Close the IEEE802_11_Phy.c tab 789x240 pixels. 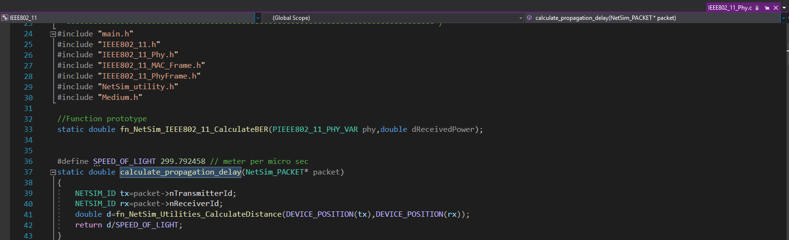click(x=776, y=8)
